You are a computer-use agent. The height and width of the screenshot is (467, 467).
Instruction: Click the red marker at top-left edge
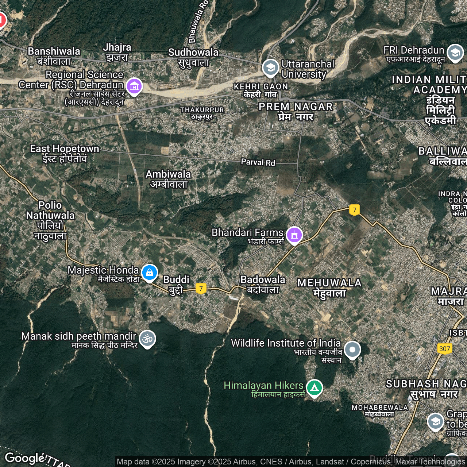click(x=1, y=20)
